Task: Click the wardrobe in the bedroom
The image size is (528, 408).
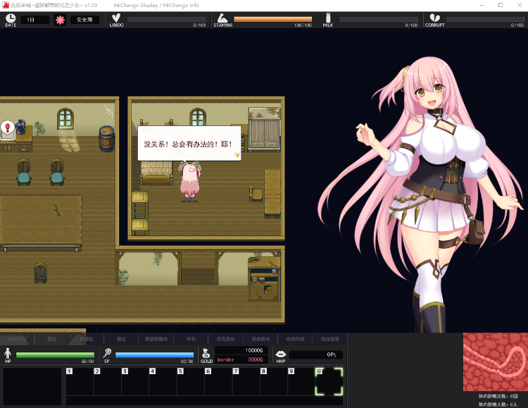Action: 264,130
